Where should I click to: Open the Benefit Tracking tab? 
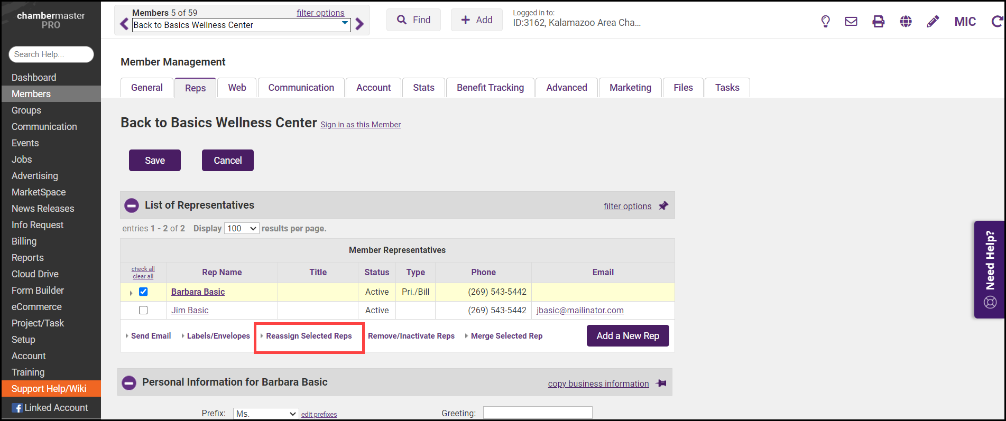[x=490, y=88]
